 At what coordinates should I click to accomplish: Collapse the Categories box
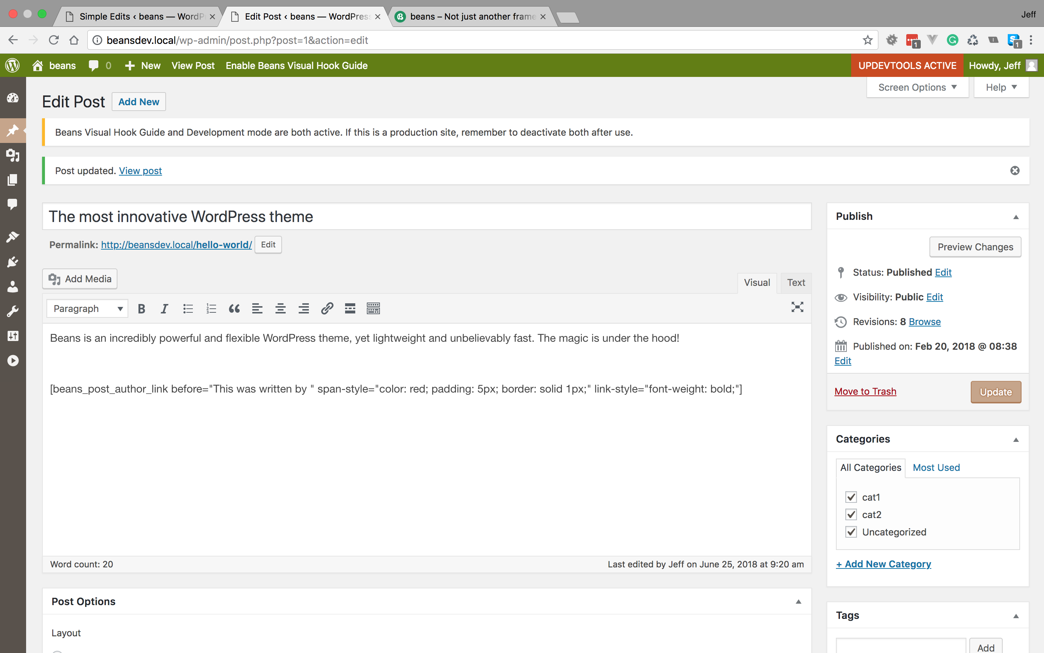pos(1015,440)
